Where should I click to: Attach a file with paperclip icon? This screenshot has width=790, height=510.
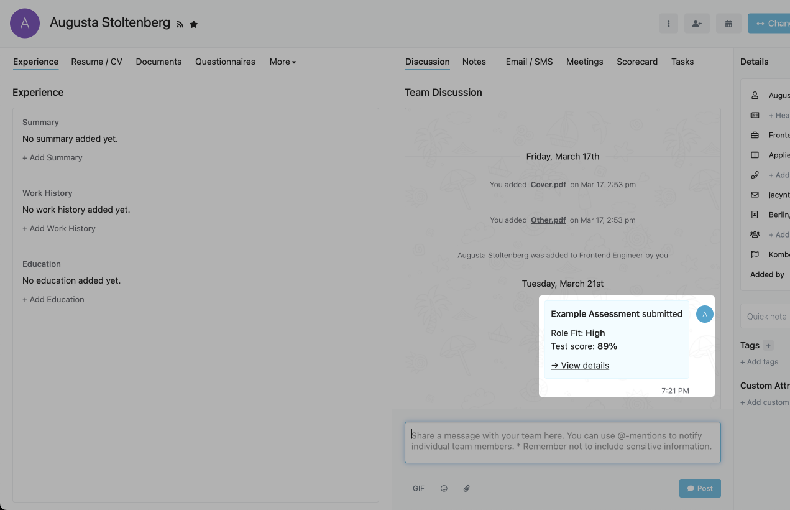[466, 488]
